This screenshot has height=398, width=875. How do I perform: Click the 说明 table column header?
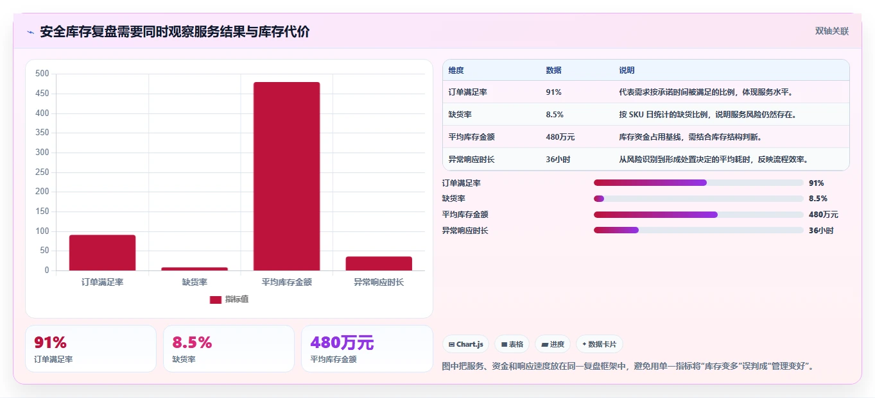(627, 70)
